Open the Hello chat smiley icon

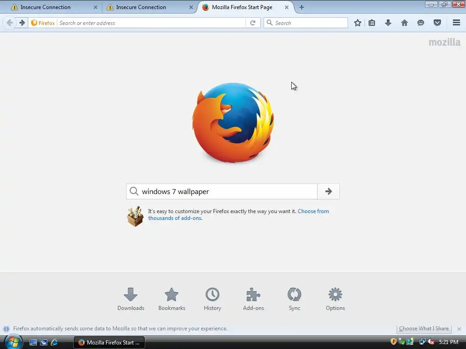420,23
